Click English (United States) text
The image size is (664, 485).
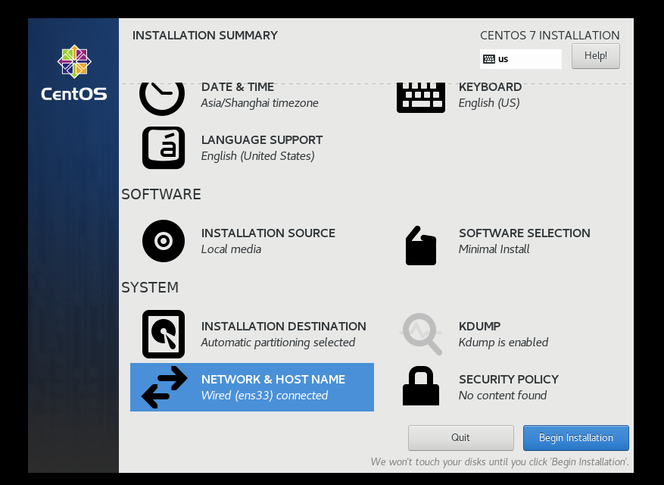tap(258, 156)
